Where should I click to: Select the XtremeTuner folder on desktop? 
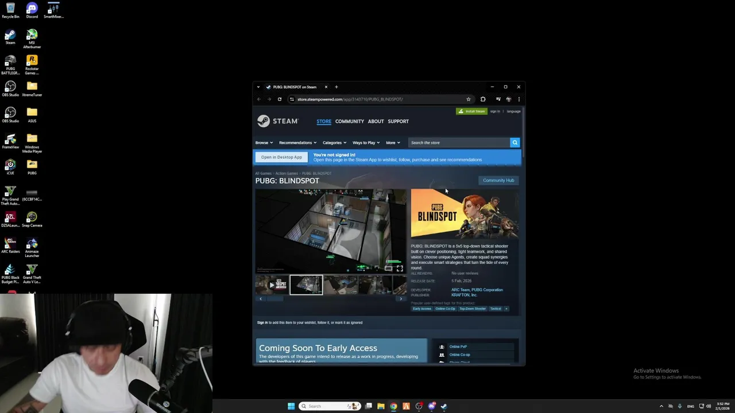point(32,89)
